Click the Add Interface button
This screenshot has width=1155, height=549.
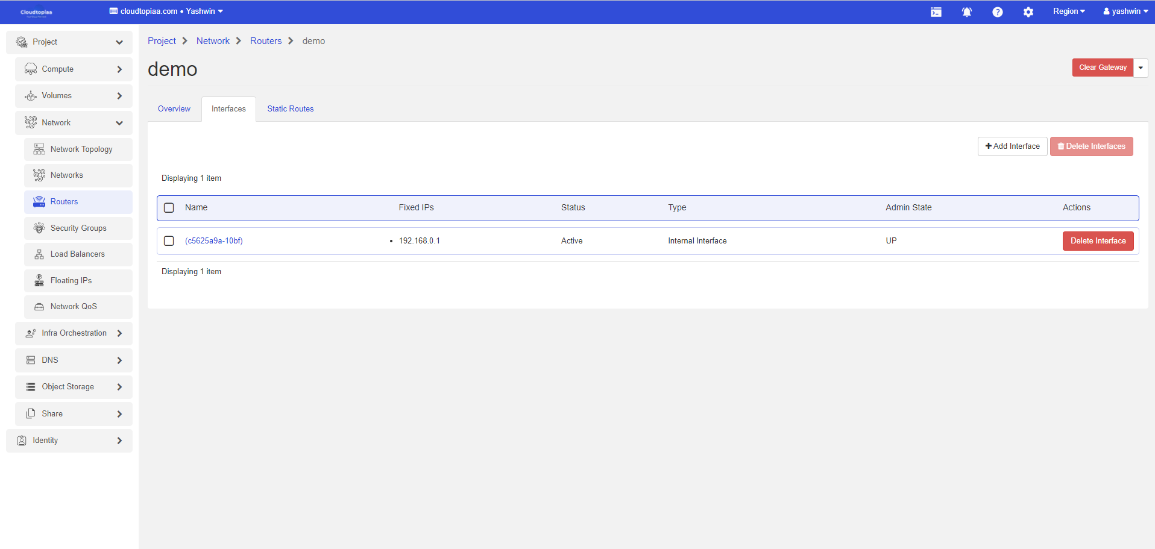pyautogui.click(x=1012, y=146)
